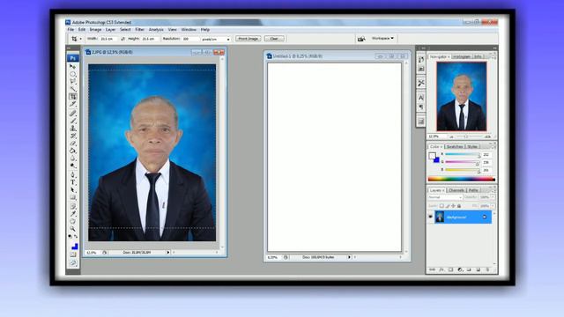Open the Tool Presets dock icon
This screenshot has width=564, height=317.
421,83
